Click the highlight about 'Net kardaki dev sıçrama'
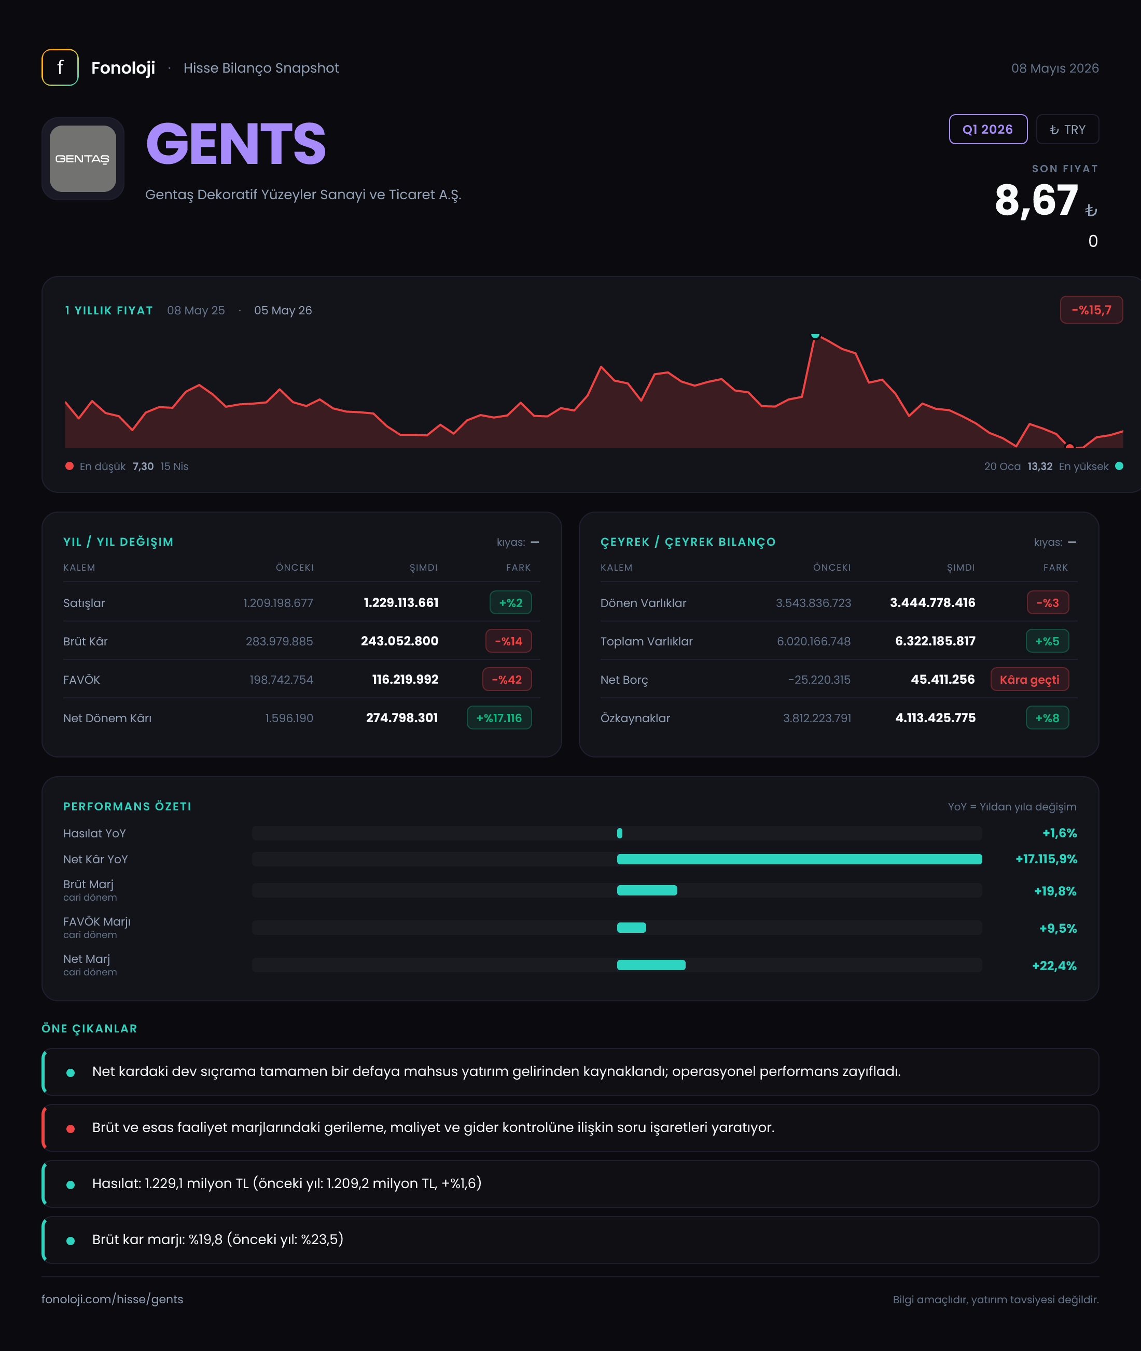Screen dimensions: 1141x1351 570,1071
